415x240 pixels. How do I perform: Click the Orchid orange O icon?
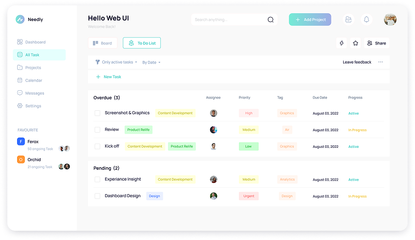[x=21, y=160]
